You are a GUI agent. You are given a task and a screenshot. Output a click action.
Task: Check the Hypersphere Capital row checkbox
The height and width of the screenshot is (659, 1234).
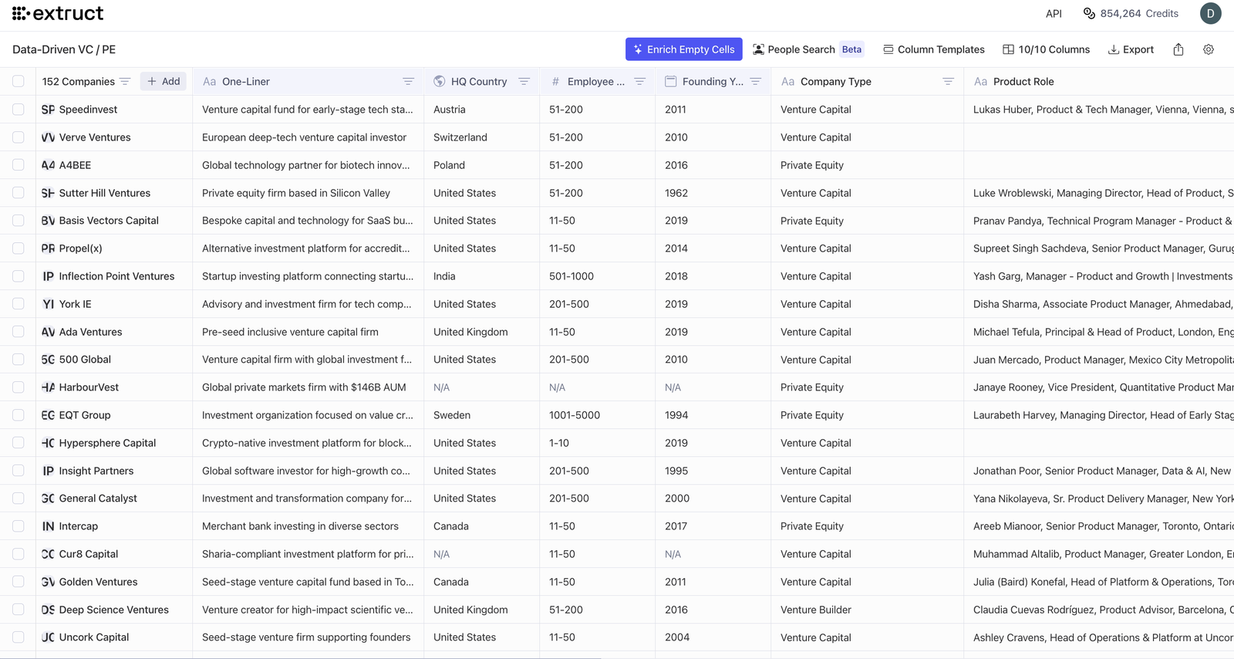click(x=19, y=443)
